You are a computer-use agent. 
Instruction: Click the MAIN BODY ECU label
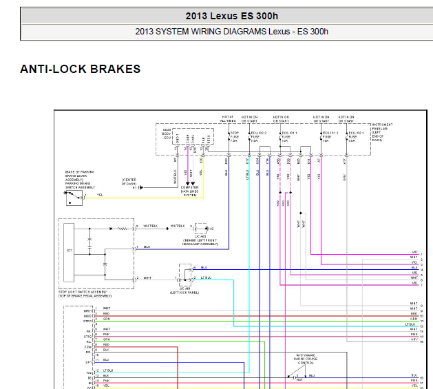coord(167,134)
